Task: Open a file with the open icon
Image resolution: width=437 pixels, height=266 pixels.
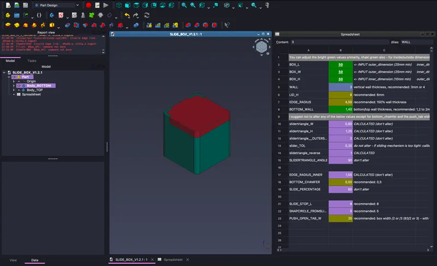Action: coord(17,5)
